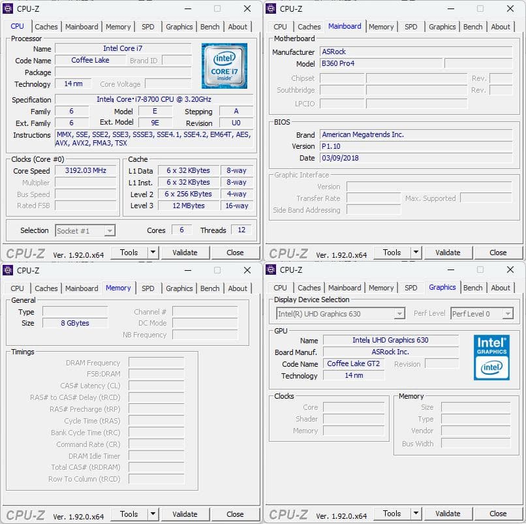Switch to the SPD tab
The image size is (526, 524).
point(147,27)
